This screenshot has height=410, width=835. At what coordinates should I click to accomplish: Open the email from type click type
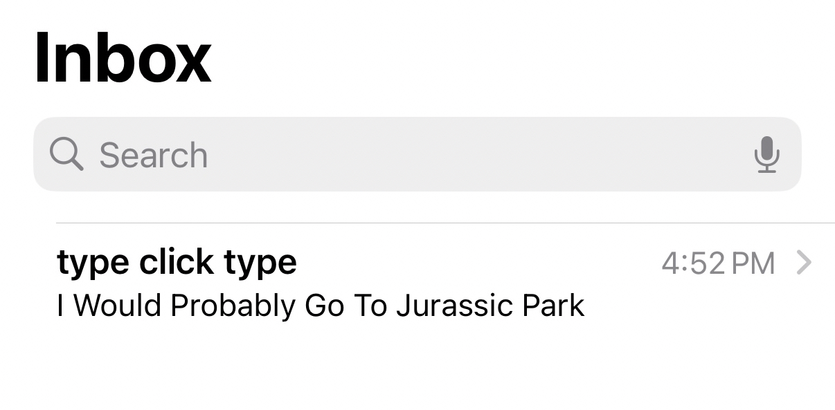177,263
